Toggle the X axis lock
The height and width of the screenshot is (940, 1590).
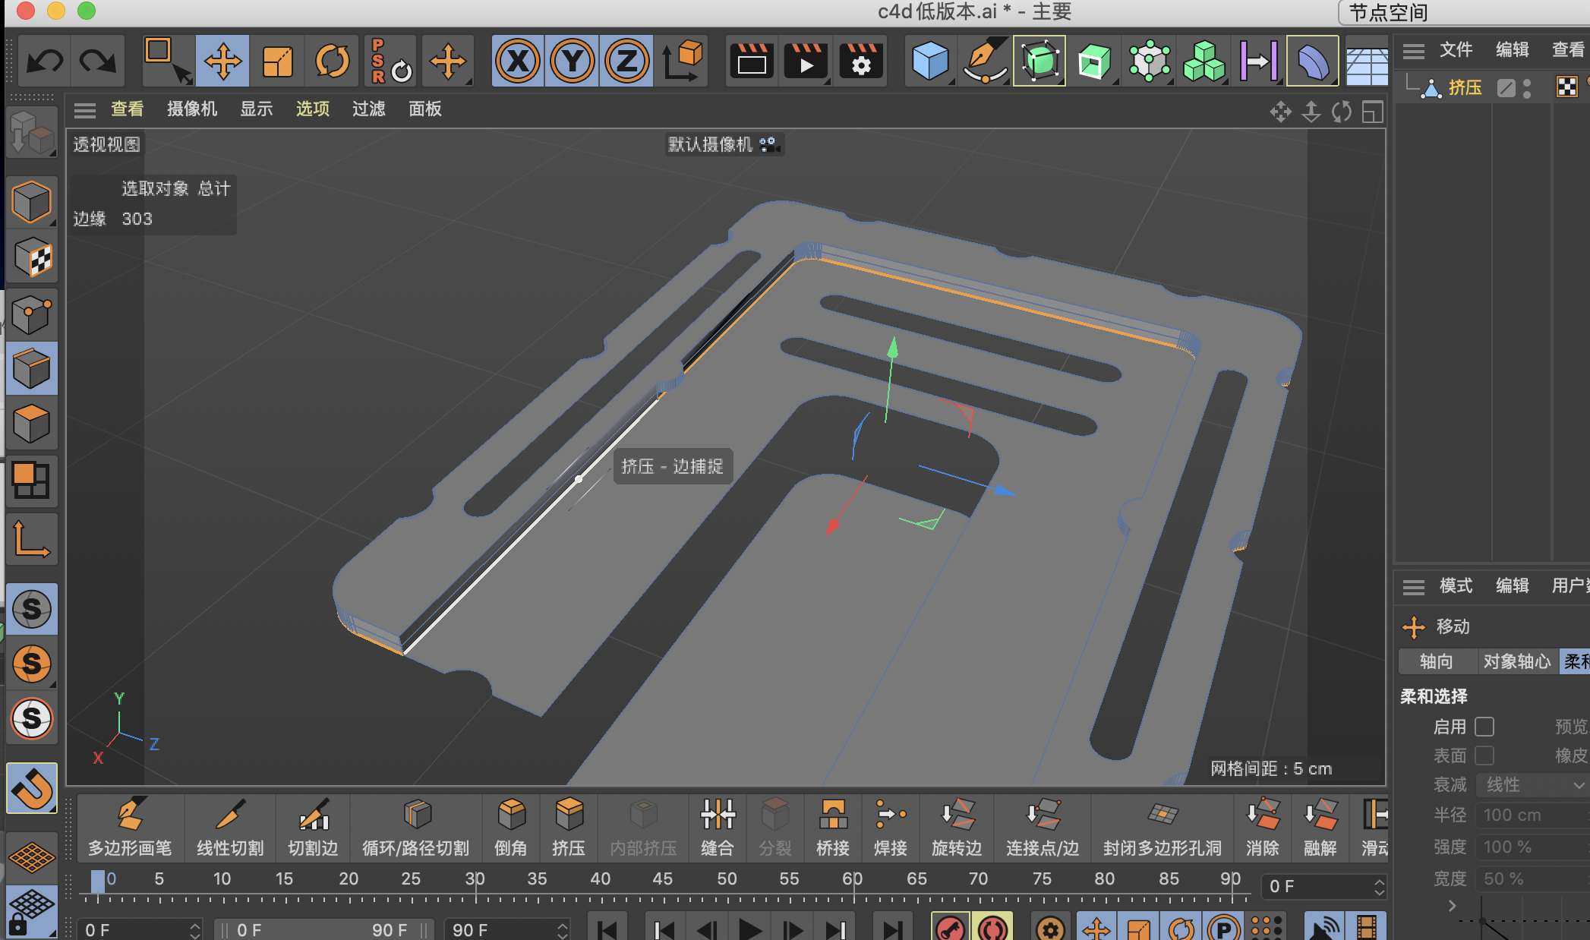coord(518,61)
